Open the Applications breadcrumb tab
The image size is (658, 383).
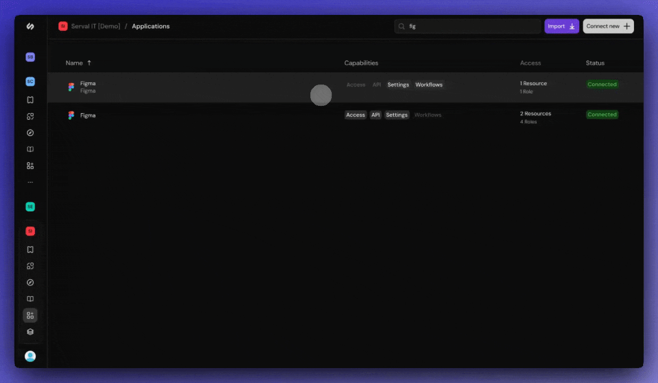[151, 26]
